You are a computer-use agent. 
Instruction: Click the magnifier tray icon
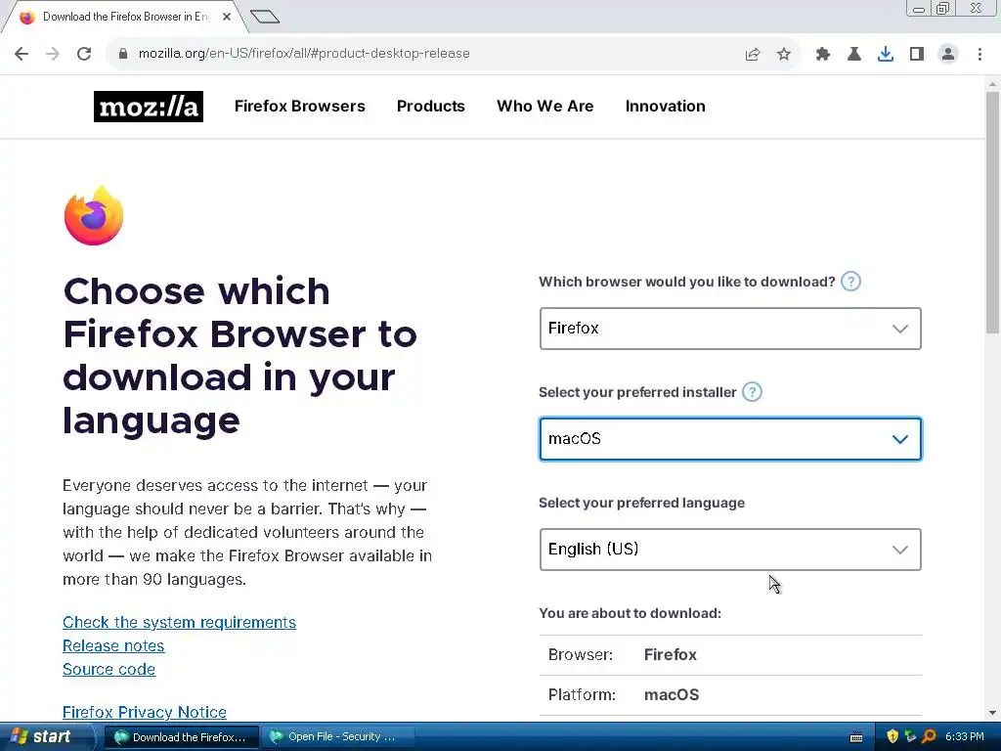pyautogui.click(x=929, y=736)
